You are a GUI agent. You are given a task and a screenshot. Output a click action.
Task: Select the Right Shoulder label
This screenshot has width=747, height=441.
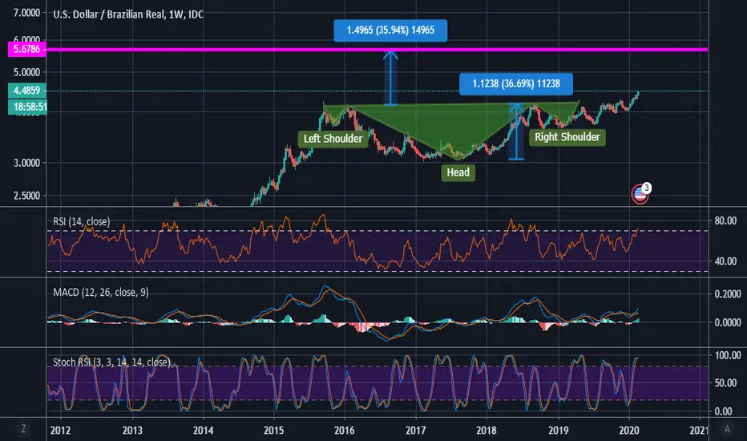click(x=567, y=137)
